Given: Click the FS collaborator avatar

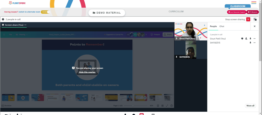Looking at the screenshot, I should pos(135,34).
